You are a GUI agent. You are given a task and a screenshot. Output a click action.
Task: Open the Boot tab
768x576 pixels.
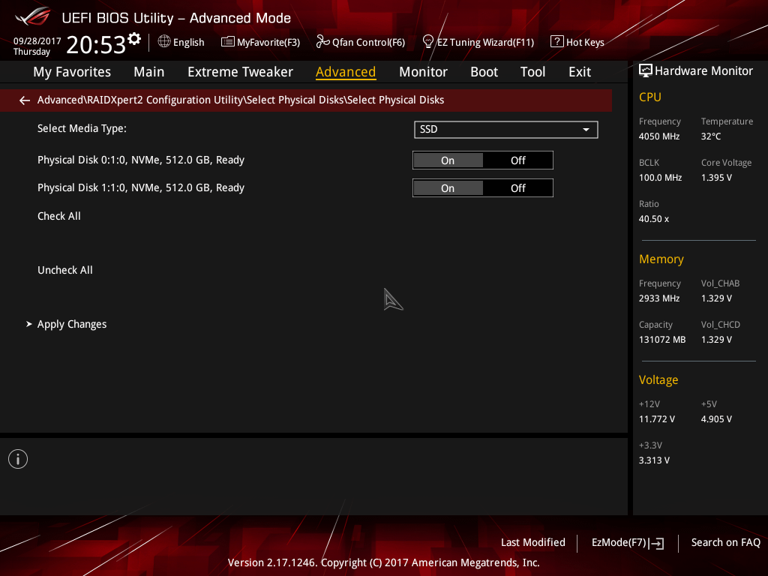pos(484,72)
